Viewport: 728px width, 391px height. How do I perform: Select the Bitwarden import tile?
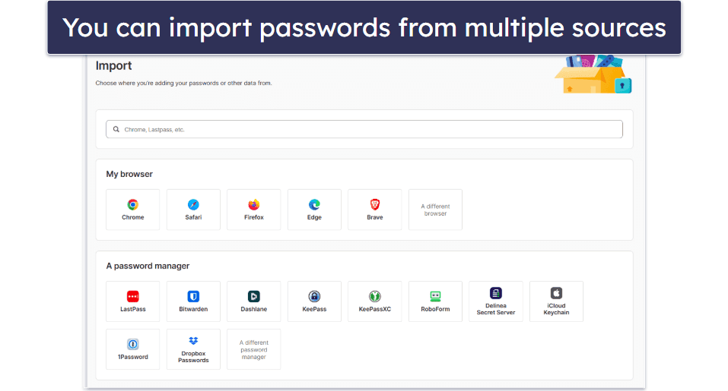pyautogui.click(x=193, y=301)
